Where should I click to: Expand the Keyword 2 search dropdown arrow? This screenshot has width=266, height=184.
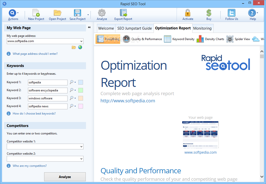click(75, 90)
